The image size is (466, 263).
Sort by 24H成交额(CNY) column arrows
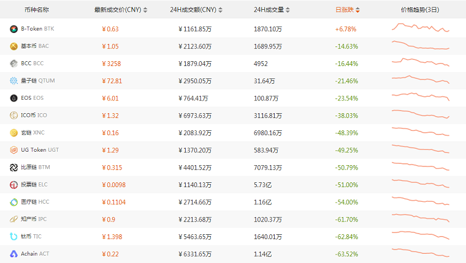click(221, 10)
